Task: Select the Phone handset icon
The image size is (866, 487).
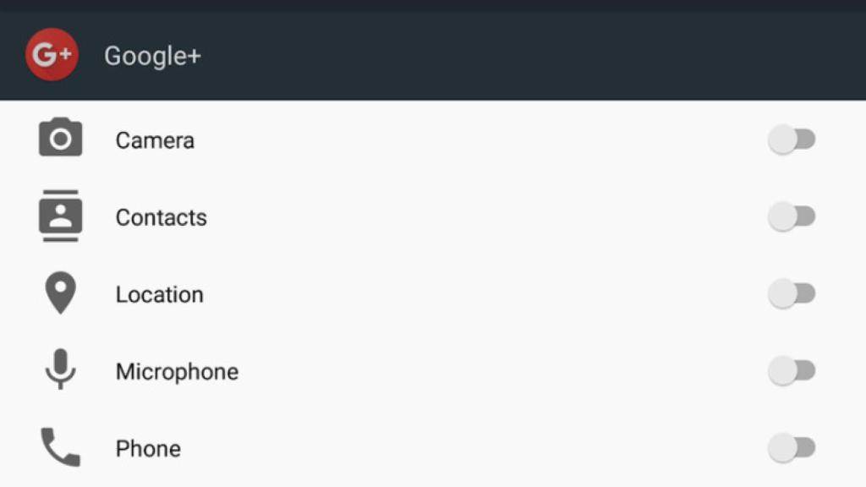Action: 59,447
